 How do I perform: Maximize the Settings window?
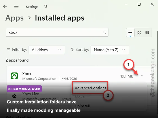tap(139, 4)
